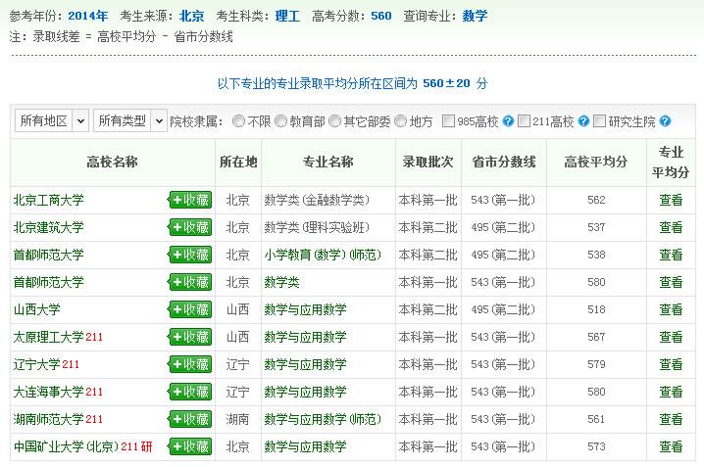The width and height of the screenshot is (704, 467).
Task: Click the 高校平均分 column header
Action: (596, 162)
